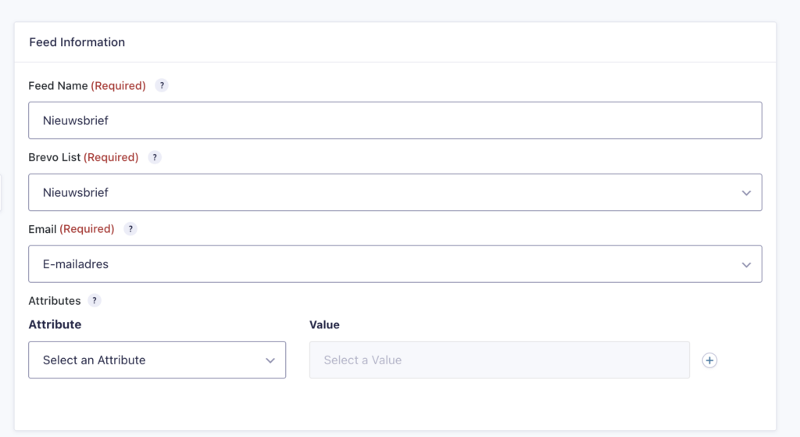
Task: Click the Brevo List (Required) label
Action: pyautogui.click(x=83, y=157)
